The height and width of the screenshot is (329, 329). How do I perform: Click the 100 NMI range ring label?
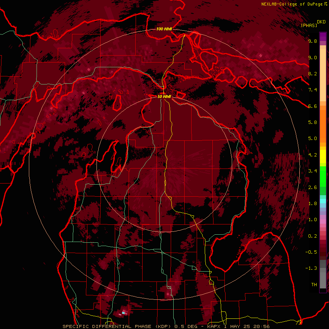(164, 29)
